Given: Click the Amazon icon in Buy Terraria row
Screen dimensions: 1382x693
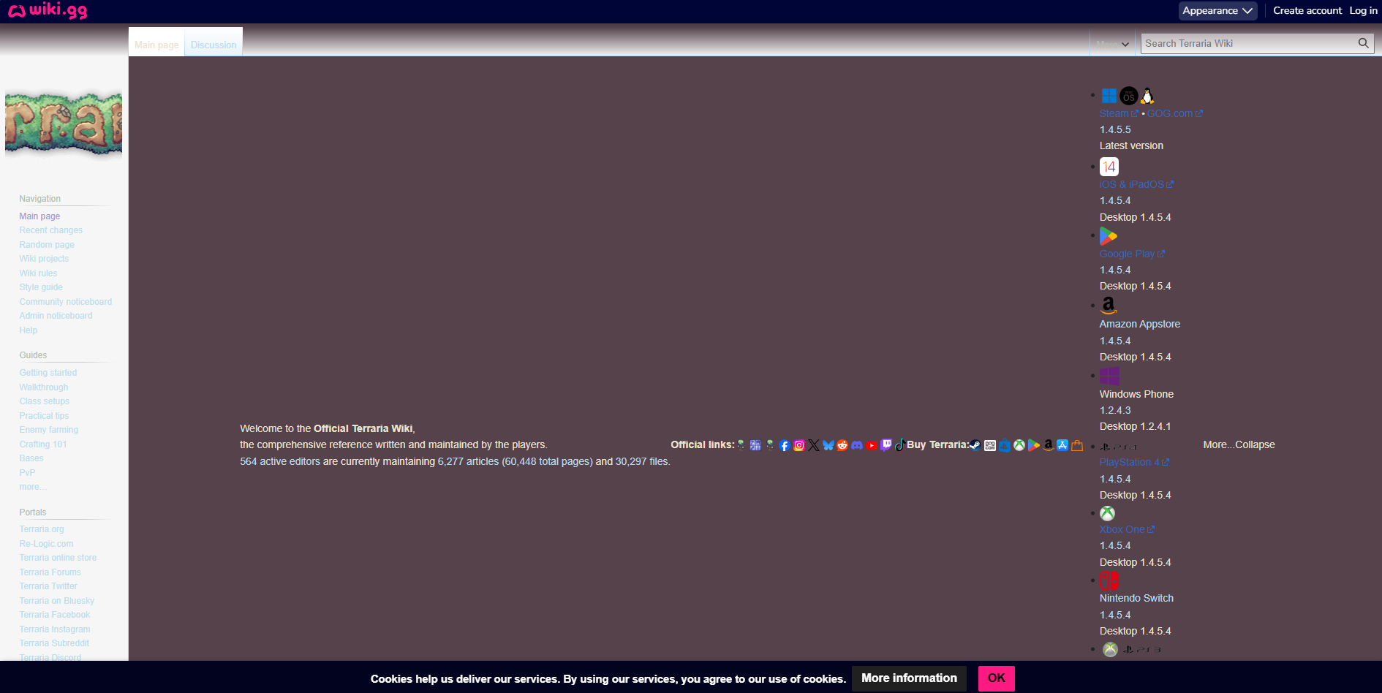Looking at the screenshot, I should tap(1049, 445).
